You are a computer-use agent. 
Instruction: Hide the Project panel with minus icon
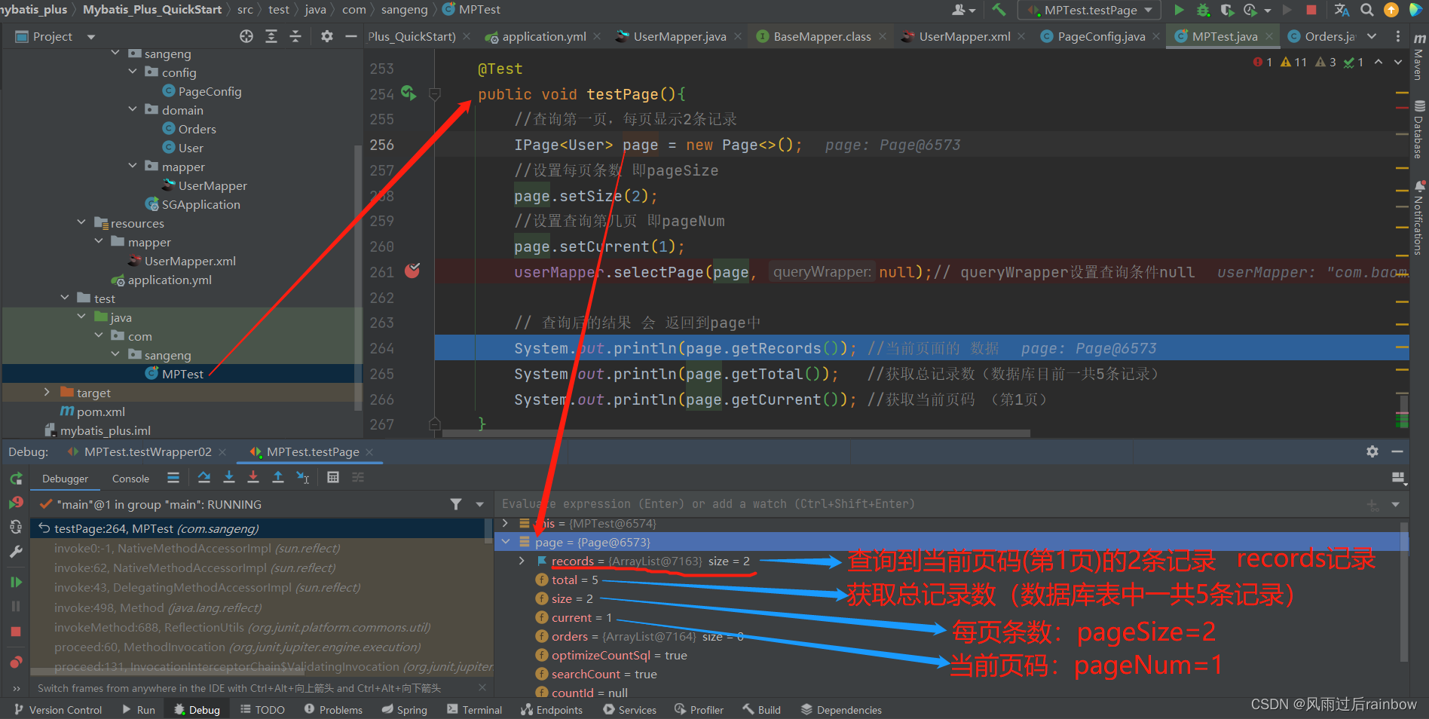[350, 36]
